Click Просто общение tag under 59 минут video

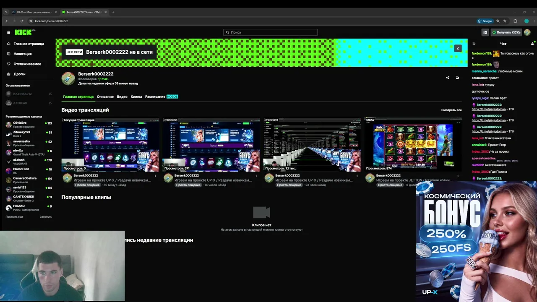[87, 185]
